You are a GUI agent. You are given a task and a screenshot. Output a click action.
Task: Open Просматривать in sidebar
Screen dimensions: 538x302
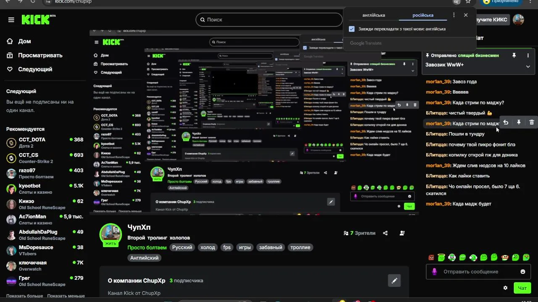pos(40,55)
